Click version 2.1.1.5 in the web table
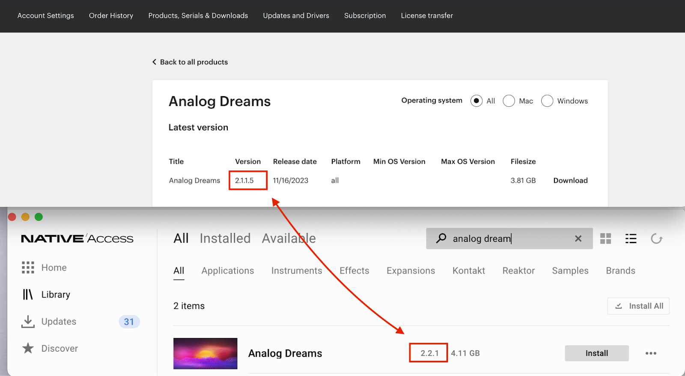 coord(244,180)
